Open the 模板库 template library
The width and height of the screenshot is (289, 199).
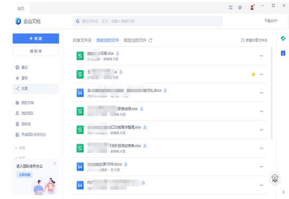coord(36,51)
